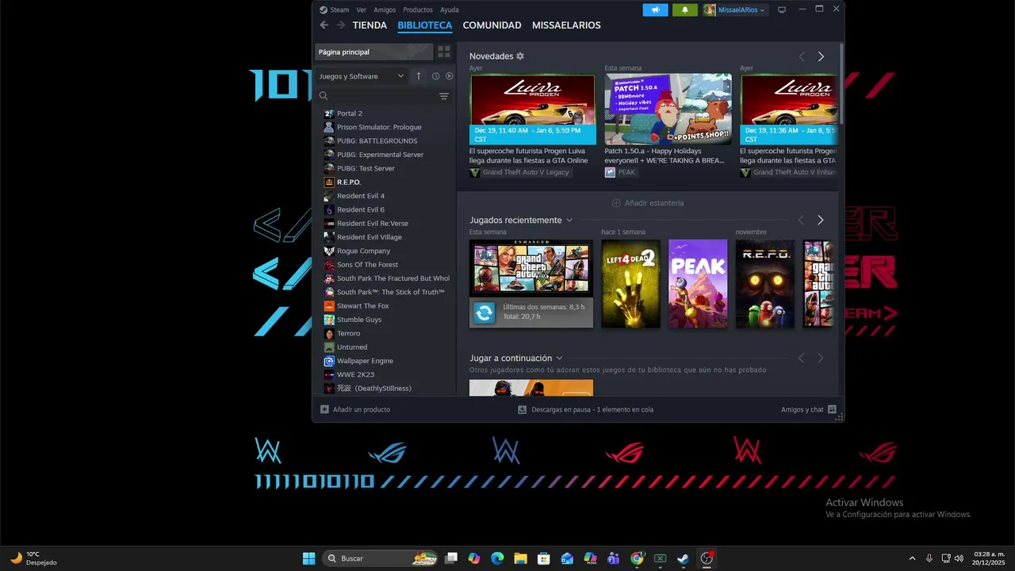Screen dimensions: 1015x571
Task: Open the Productos menu
Action: pyautogui.click(x=418, y=10)
